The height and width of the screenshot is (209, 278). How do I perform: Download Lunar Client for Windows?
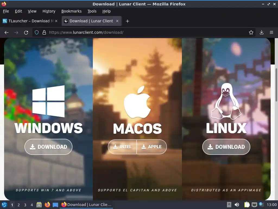[x=48, y=147]
